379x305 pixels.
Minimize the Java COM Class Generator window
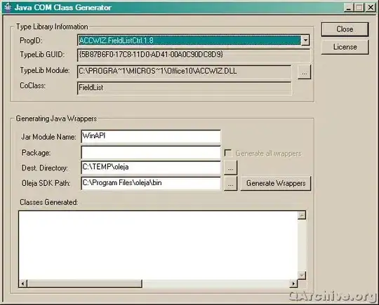[x=348, y=8]
